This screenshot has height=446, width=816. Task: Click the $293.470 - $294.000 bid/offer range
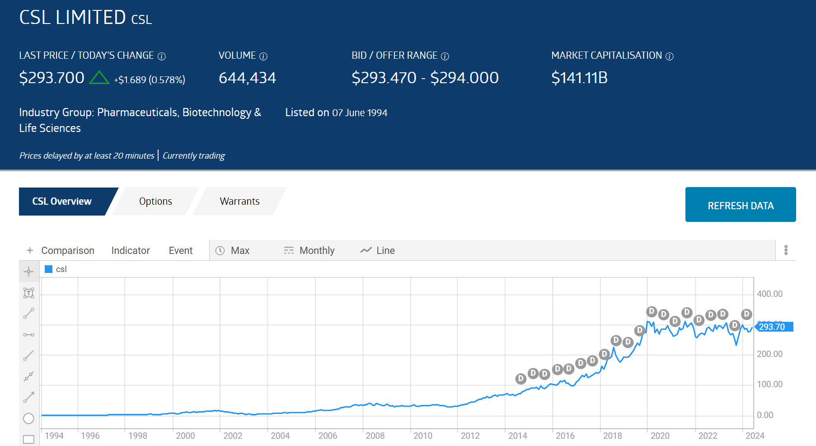425,78
